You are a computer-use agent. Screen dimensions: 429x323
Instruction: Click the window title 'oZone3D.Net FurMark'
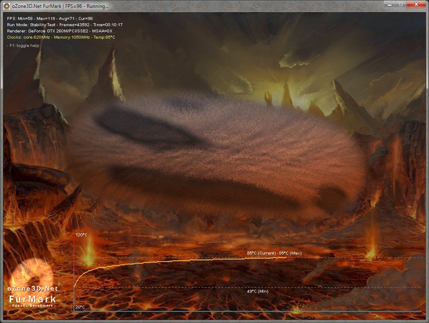pyautogui.click(x=37, y=6)
